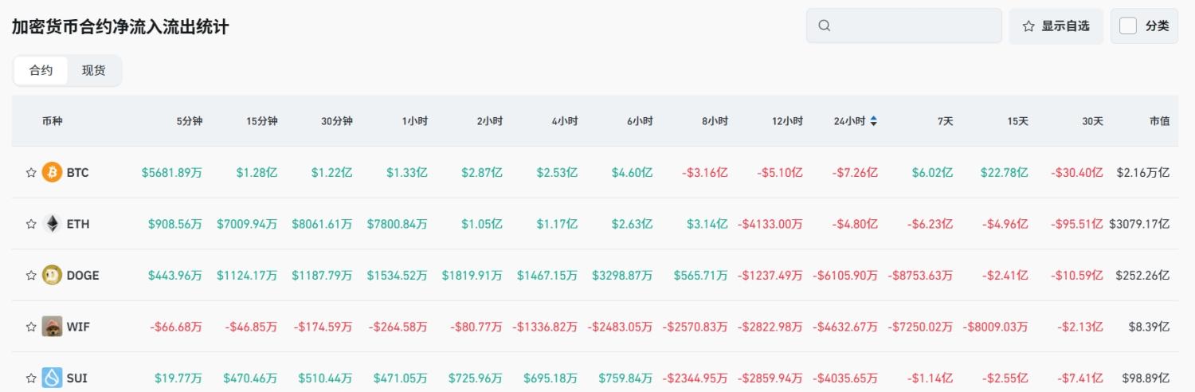This screenshot has width=1195, height=392.
Task: Favorite BTC with its star icon
Action: 31,172
